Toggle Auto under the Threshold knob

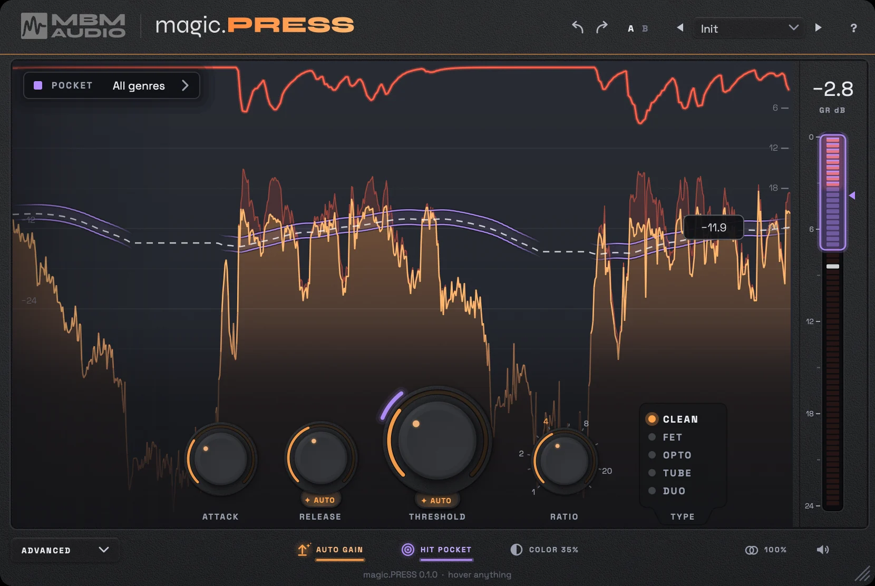click(437, 501)
